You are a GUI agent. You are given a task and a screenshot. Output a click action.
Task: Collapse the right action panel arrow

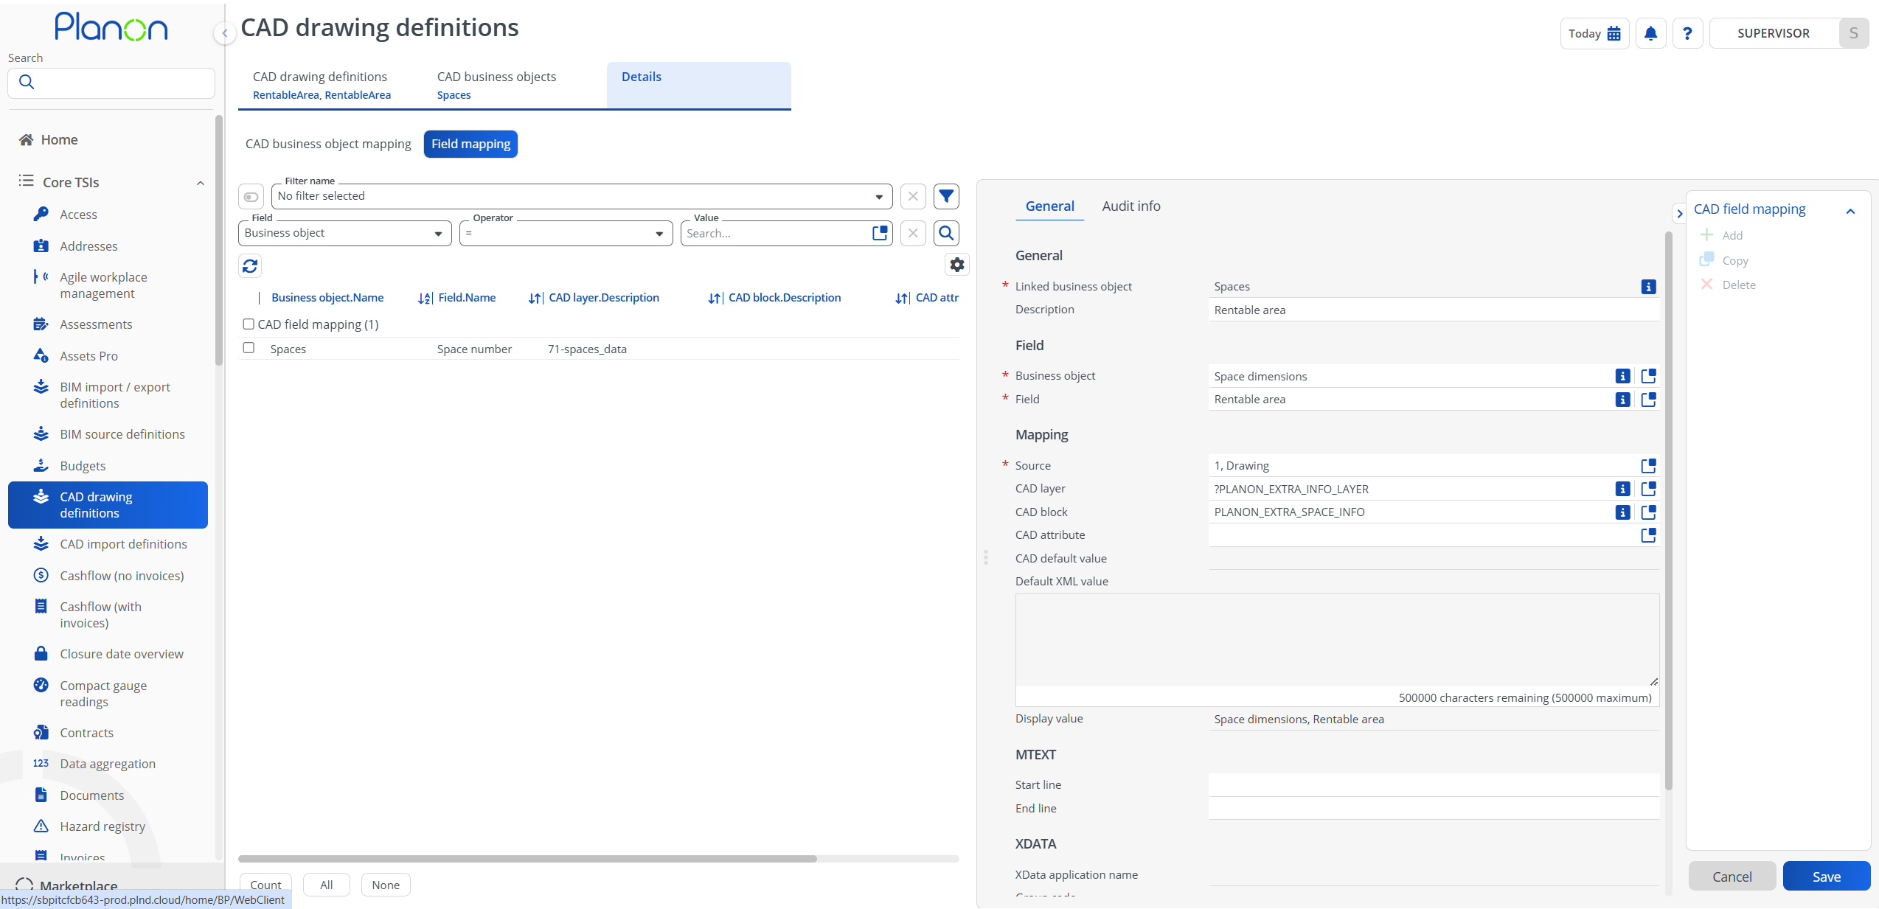pos(1679,214)
